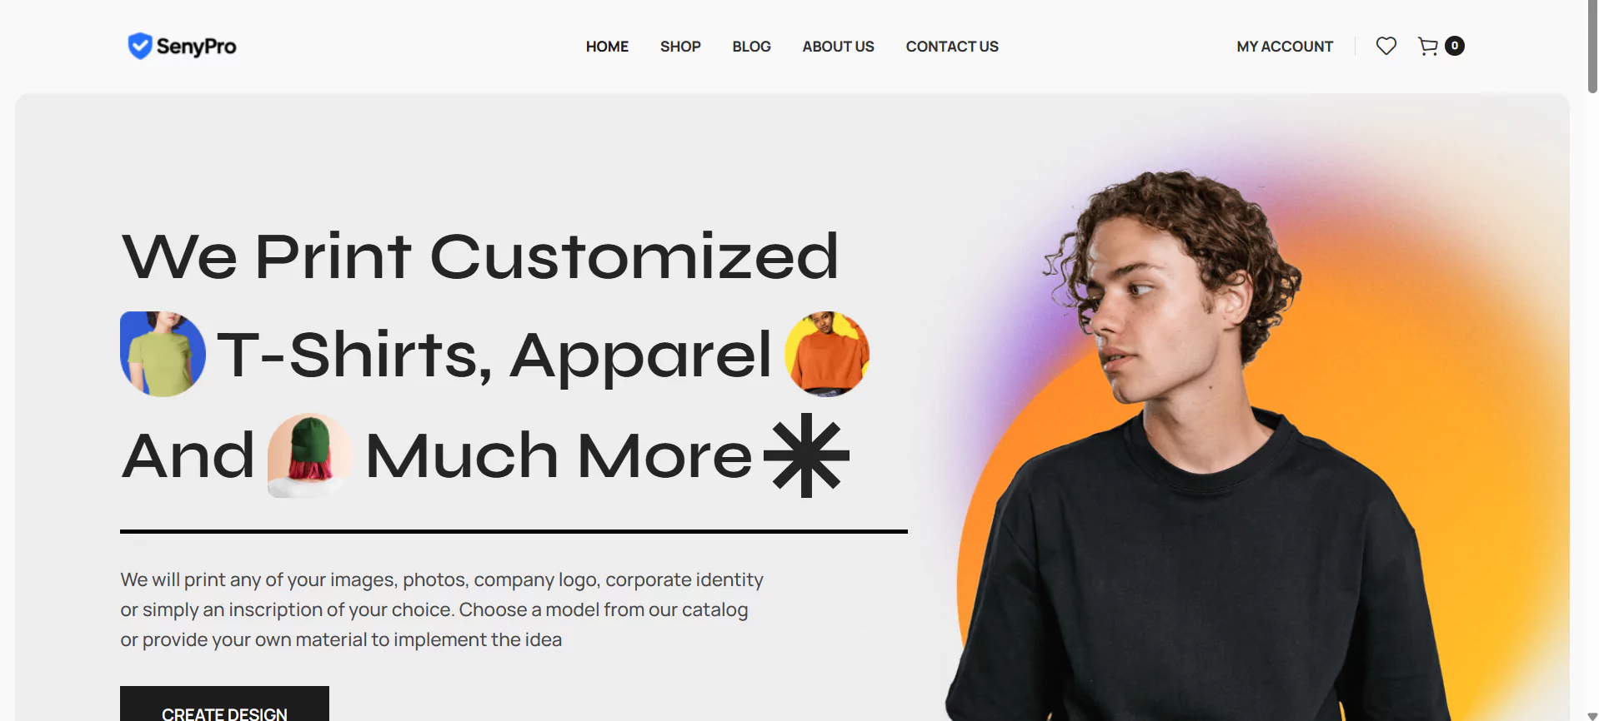Click the SenyPro shield logo
The height and width of the screenshot is (721, 1599).
[140, 46]
